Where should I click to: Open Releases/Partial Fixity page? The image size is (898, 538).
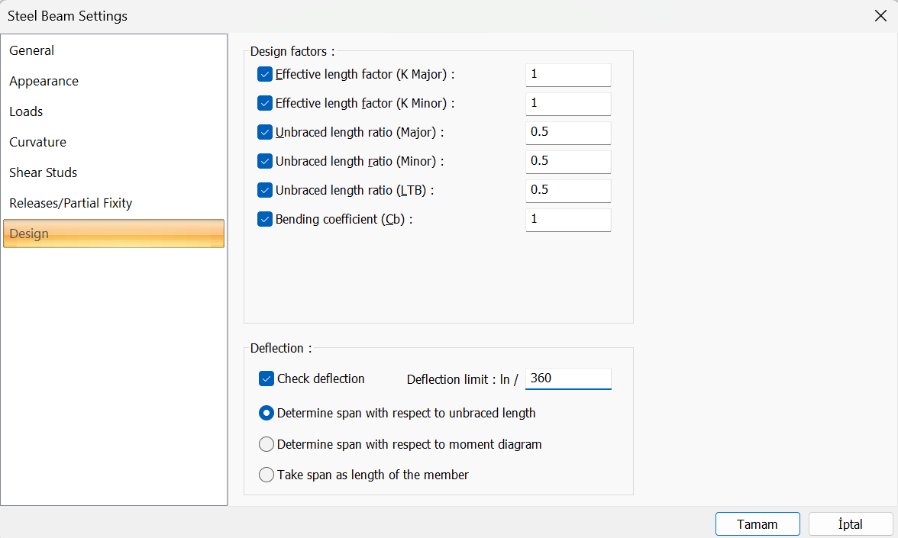(71, 203)
